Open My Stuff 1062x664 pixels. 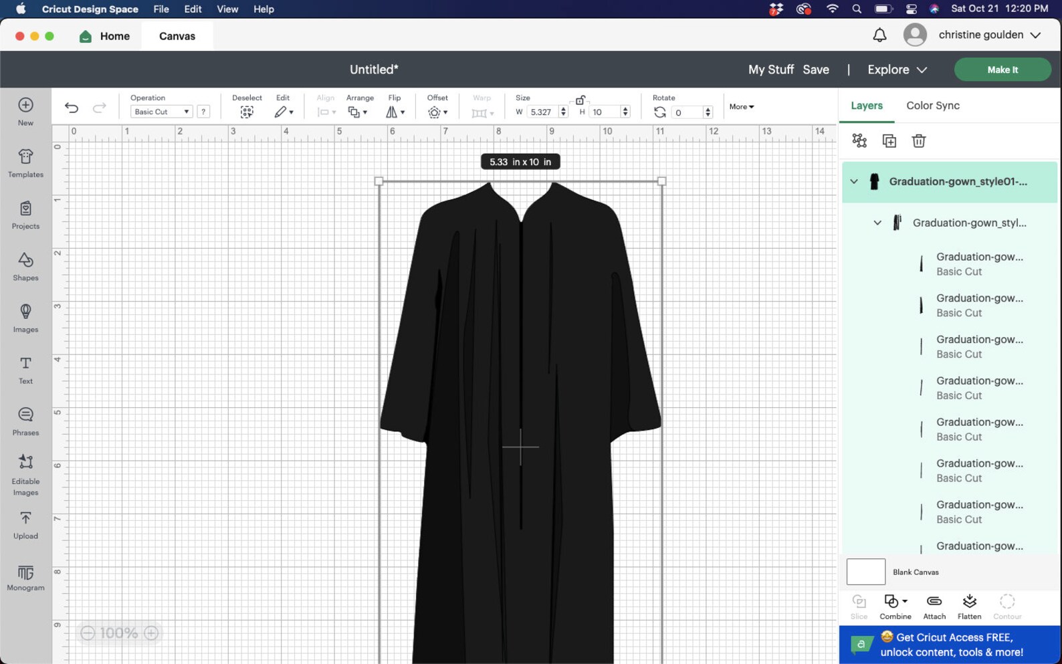(770, 70)
